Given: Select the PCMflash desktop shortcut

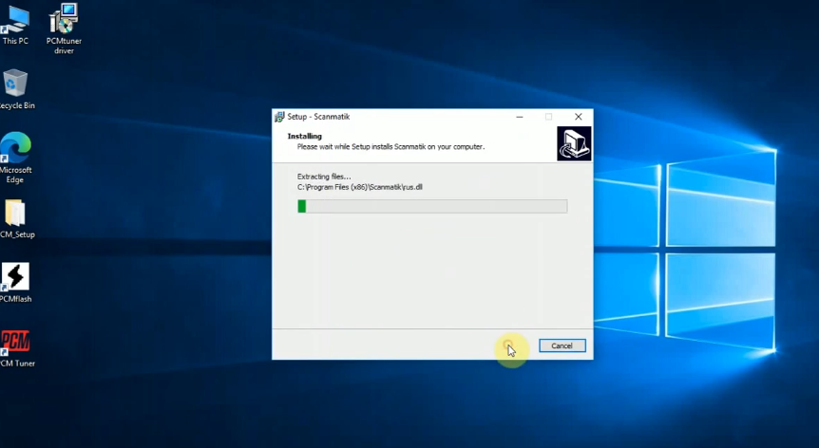Looking at the screenshot, I should click(x=15, y=283).
